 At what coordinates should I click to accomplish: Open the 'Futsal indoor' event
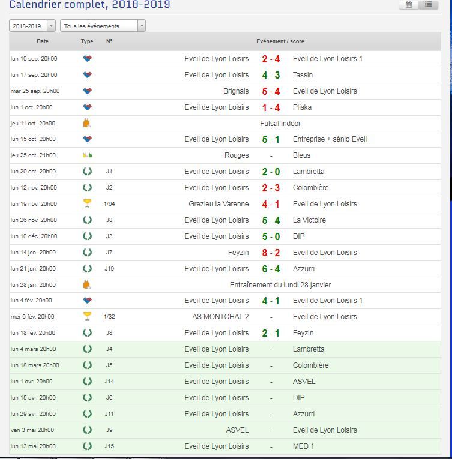pyautogui.click(x=280, y=124)
